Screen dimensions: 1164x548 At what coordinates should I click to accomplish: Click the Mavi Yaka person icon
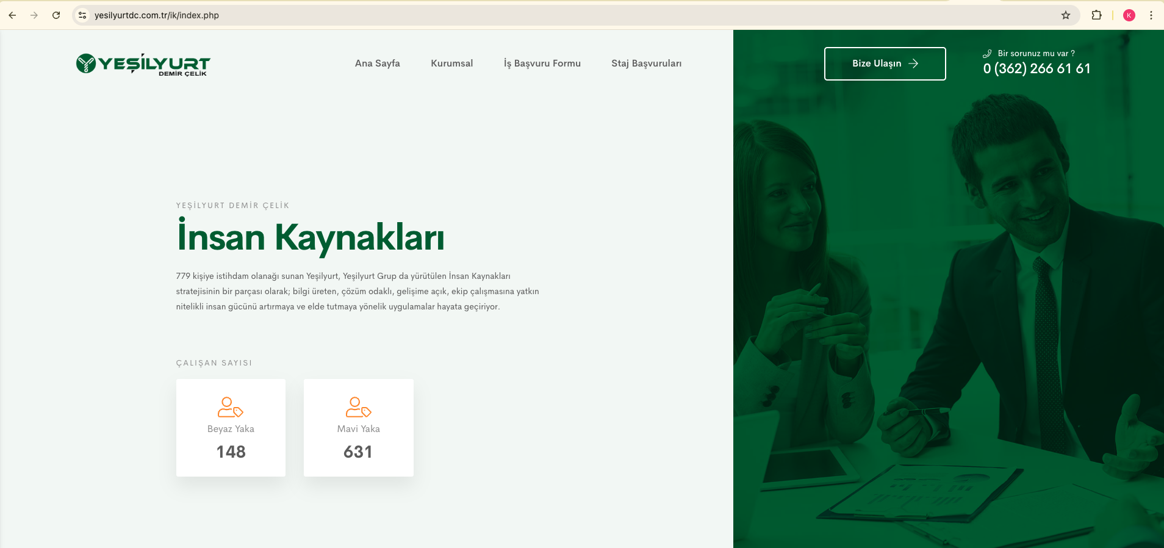[x=359, y=407]
